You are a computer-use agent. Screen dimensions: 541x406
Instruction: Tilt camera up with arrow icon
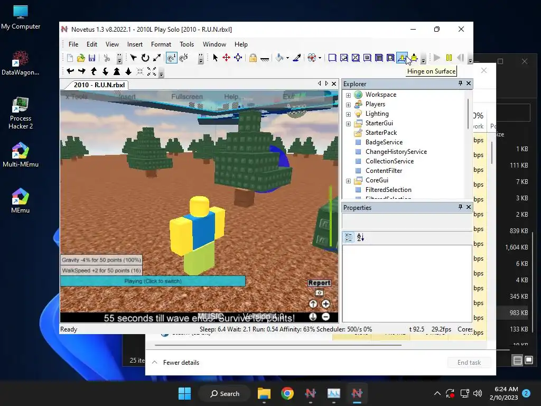(x=94, y=71)
